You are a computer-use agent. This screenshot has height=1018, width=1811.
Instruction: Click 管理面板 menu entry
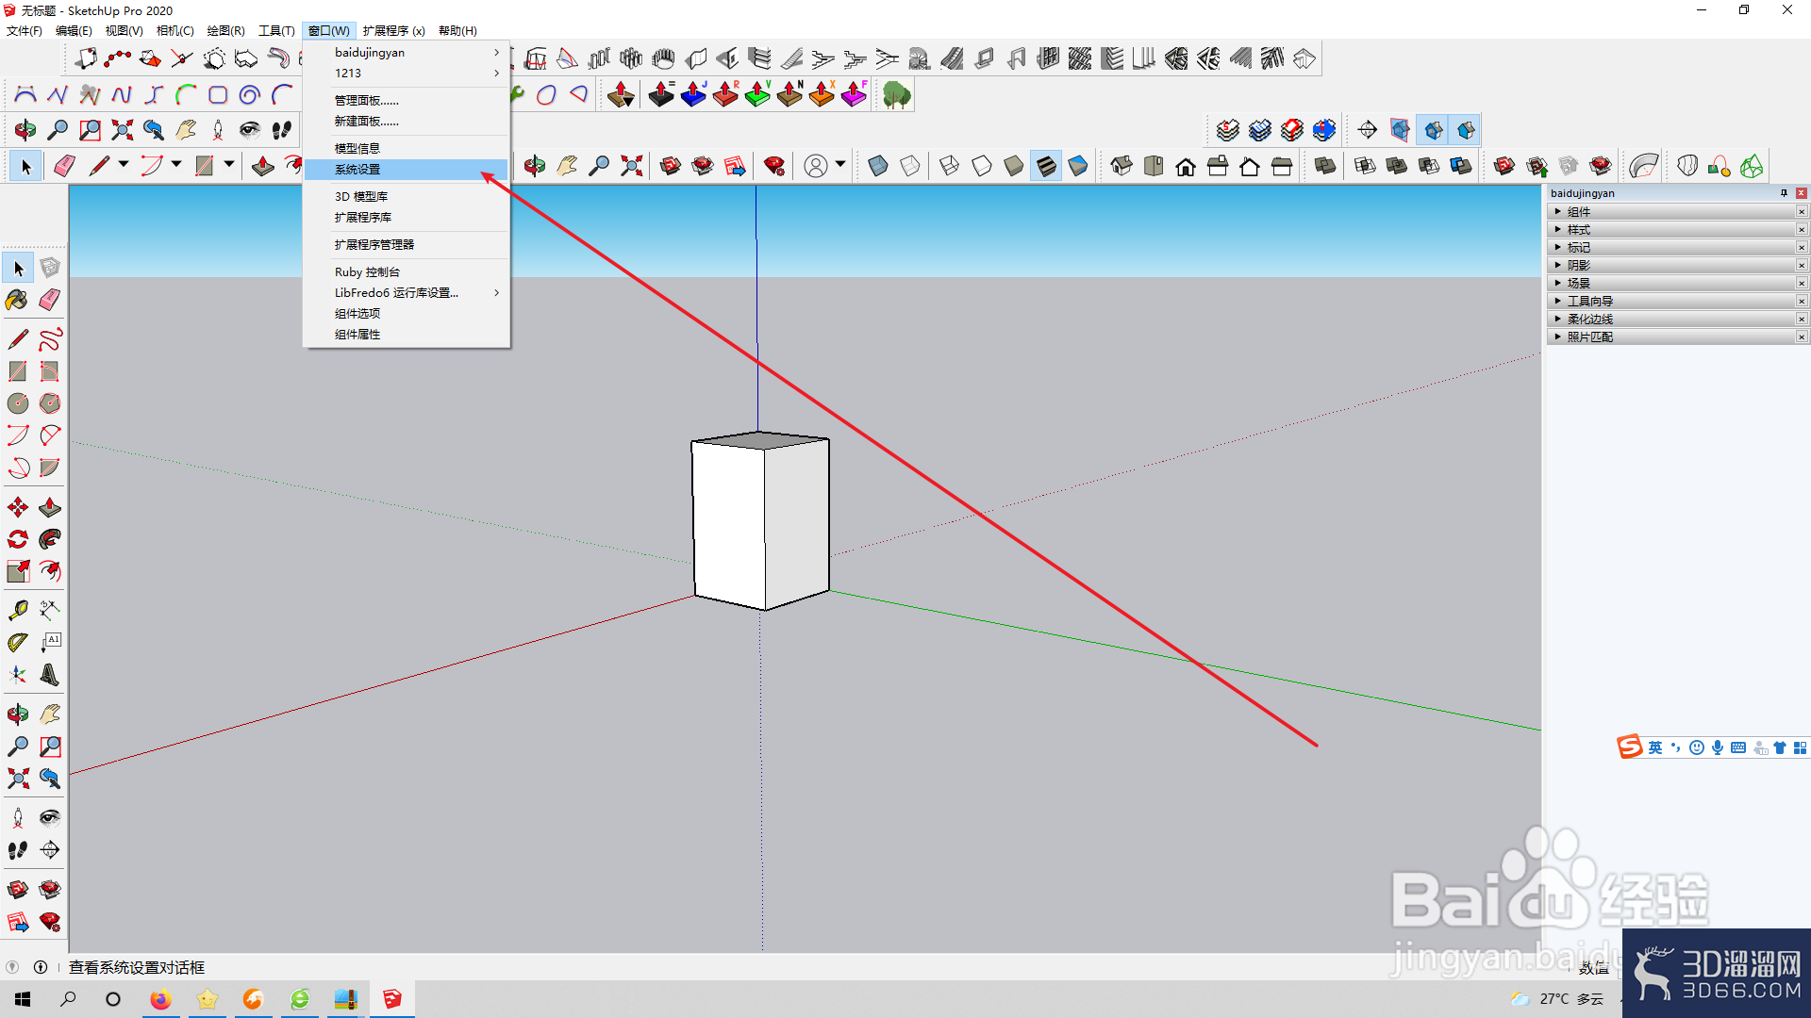[407, 101]
